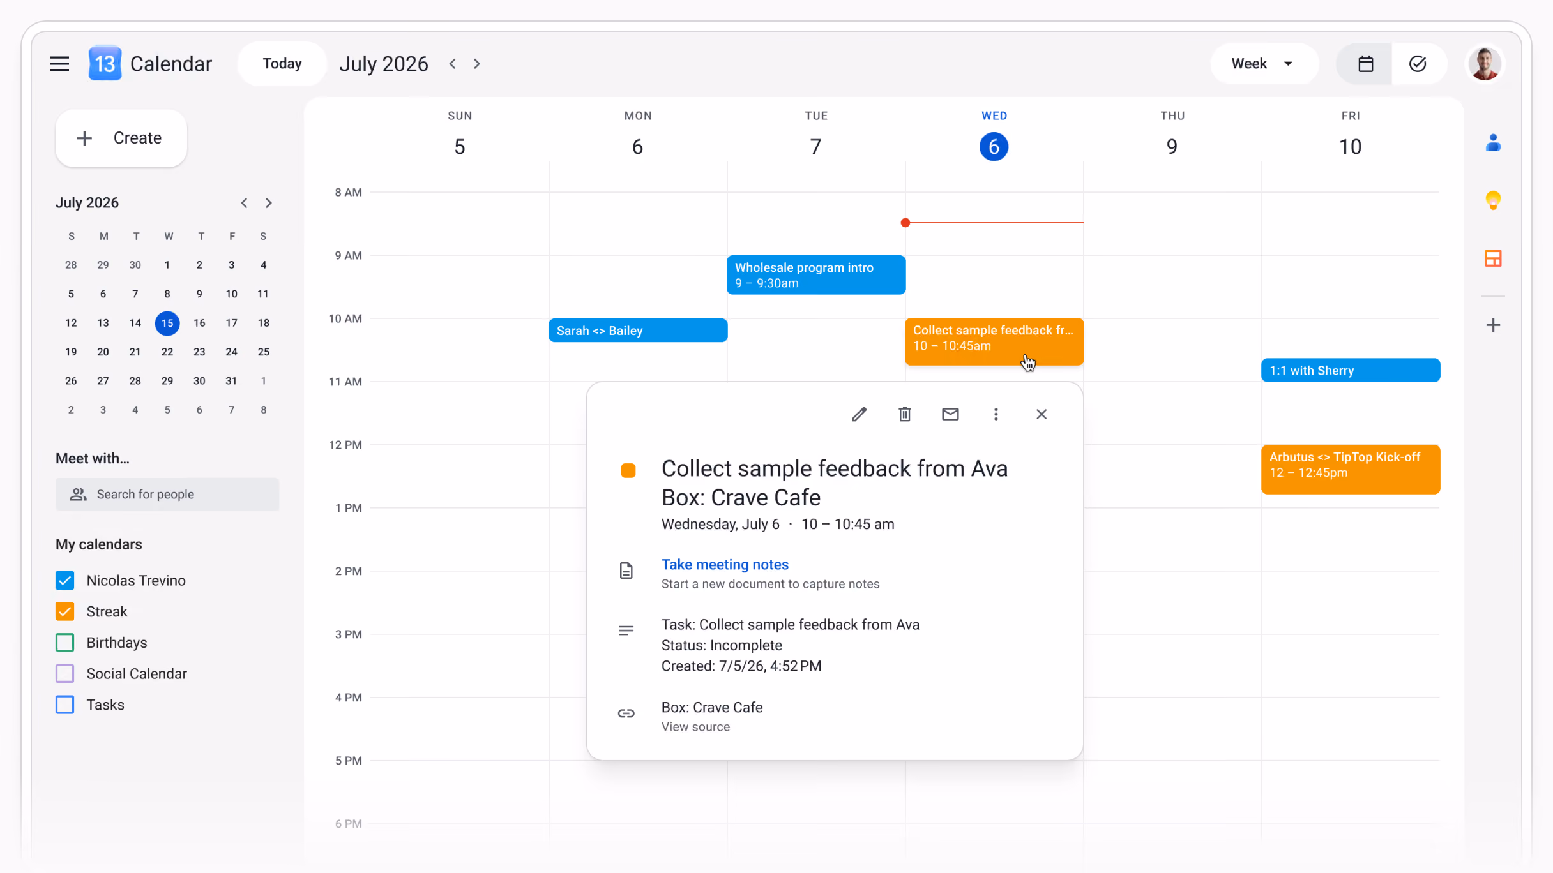Edit event with the pencil icon
Viewport: 1553px width, 873px height.
[860, 415]
